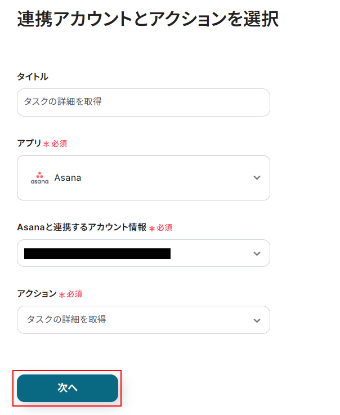340x415 pixels.
Task: Click the 必須 mark beside アクション
Action: pyautogui.click(x=75, y=294)
